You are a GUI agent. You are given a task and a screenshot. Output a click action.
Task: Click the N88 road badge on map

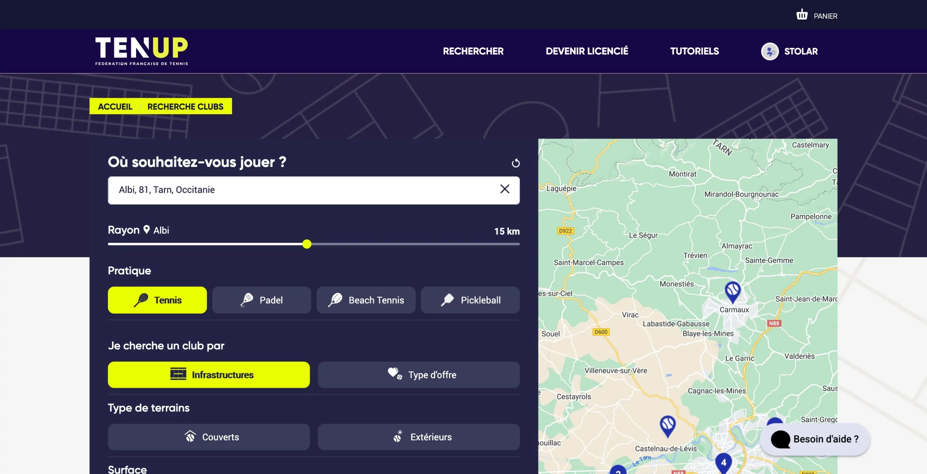(x=774, y=323)
